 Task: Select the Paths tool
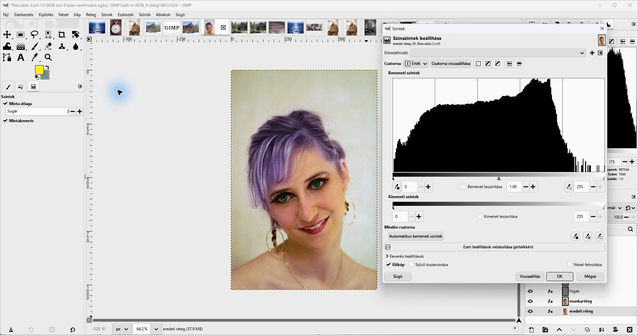click(7, 58)
